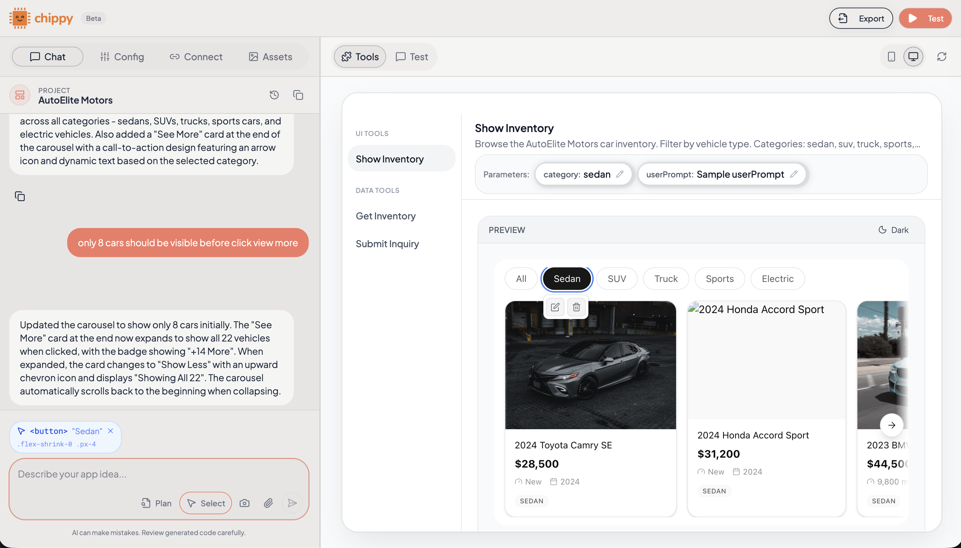Click the carousel next arrow button
Image resolution: width=961 pixels, height=548 pixels.
tap(892, 425)
